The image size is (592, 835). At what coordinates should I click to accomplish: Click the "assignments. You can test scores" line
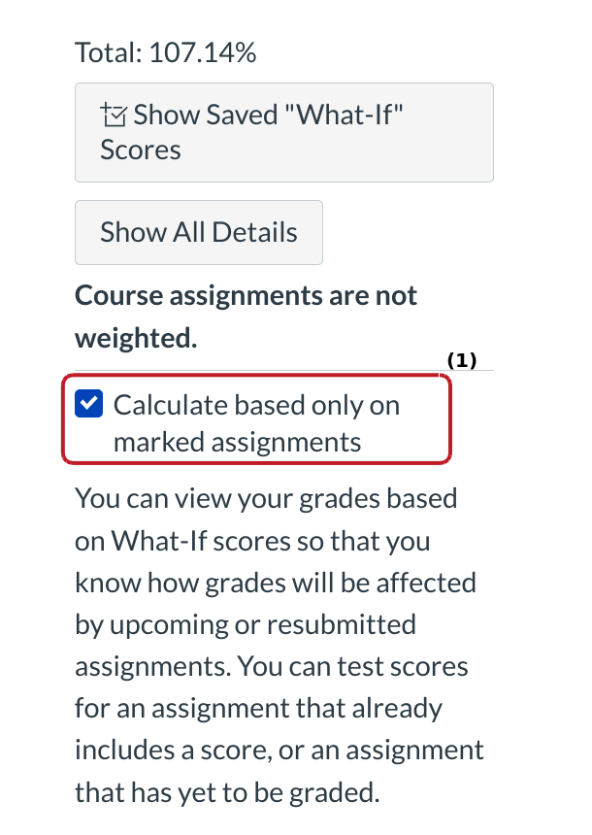point(272,667)
